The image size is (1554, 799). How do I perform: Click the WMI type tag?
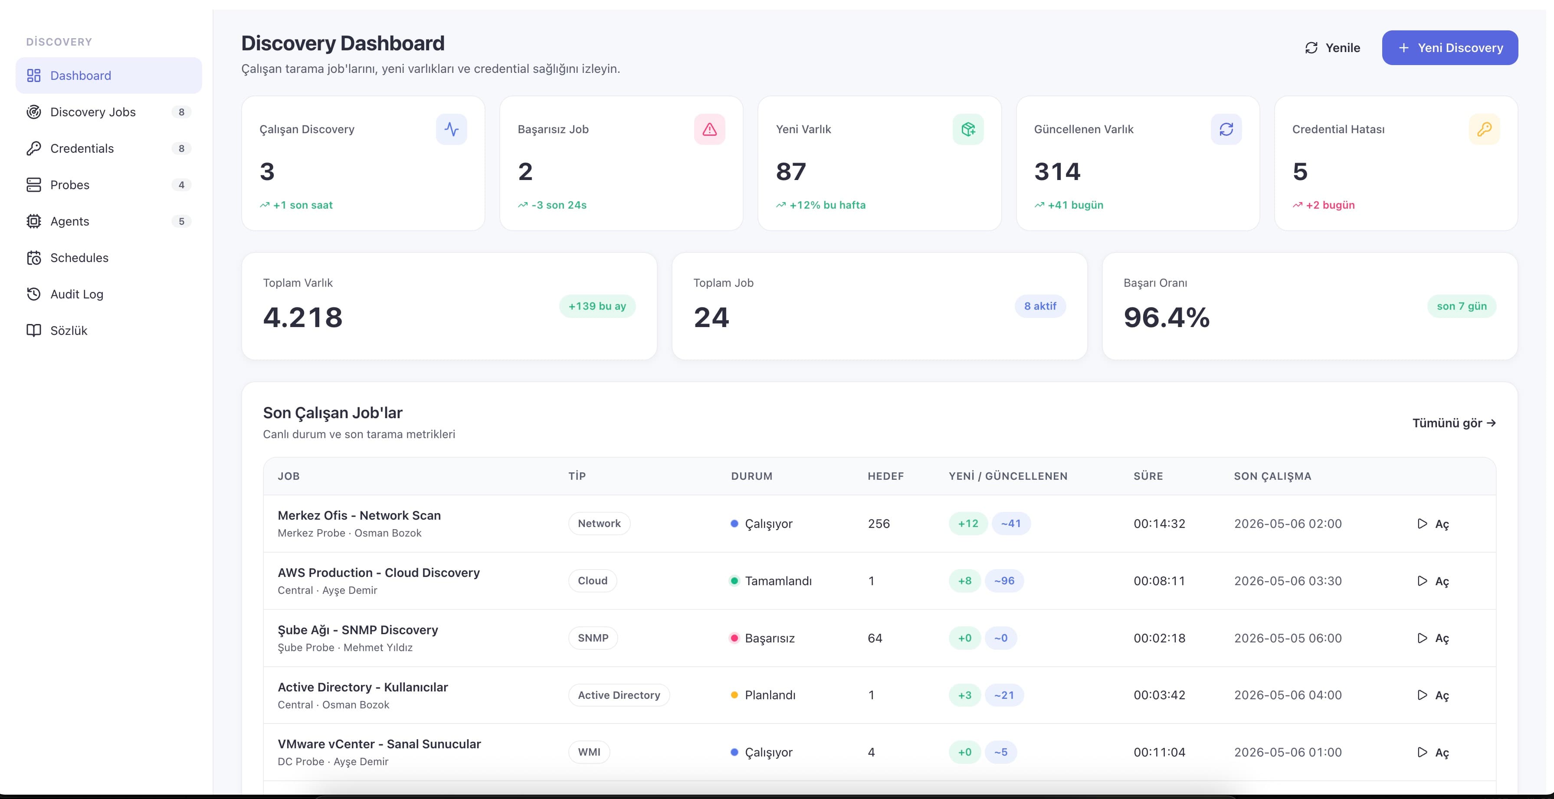(590, 752)
